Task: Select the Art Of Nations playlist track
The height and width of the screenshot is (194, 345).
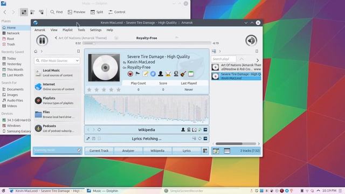Action: pyautogui.click(x=236, y=67)
